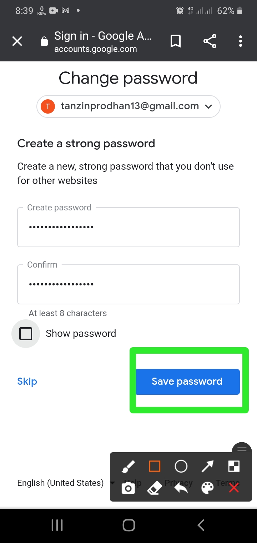Bookmark this page

click(x=175, y=41)
